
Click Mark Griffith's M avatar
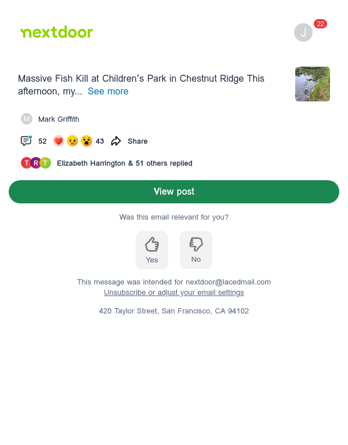pyautogui.click(x=27, y=119)
